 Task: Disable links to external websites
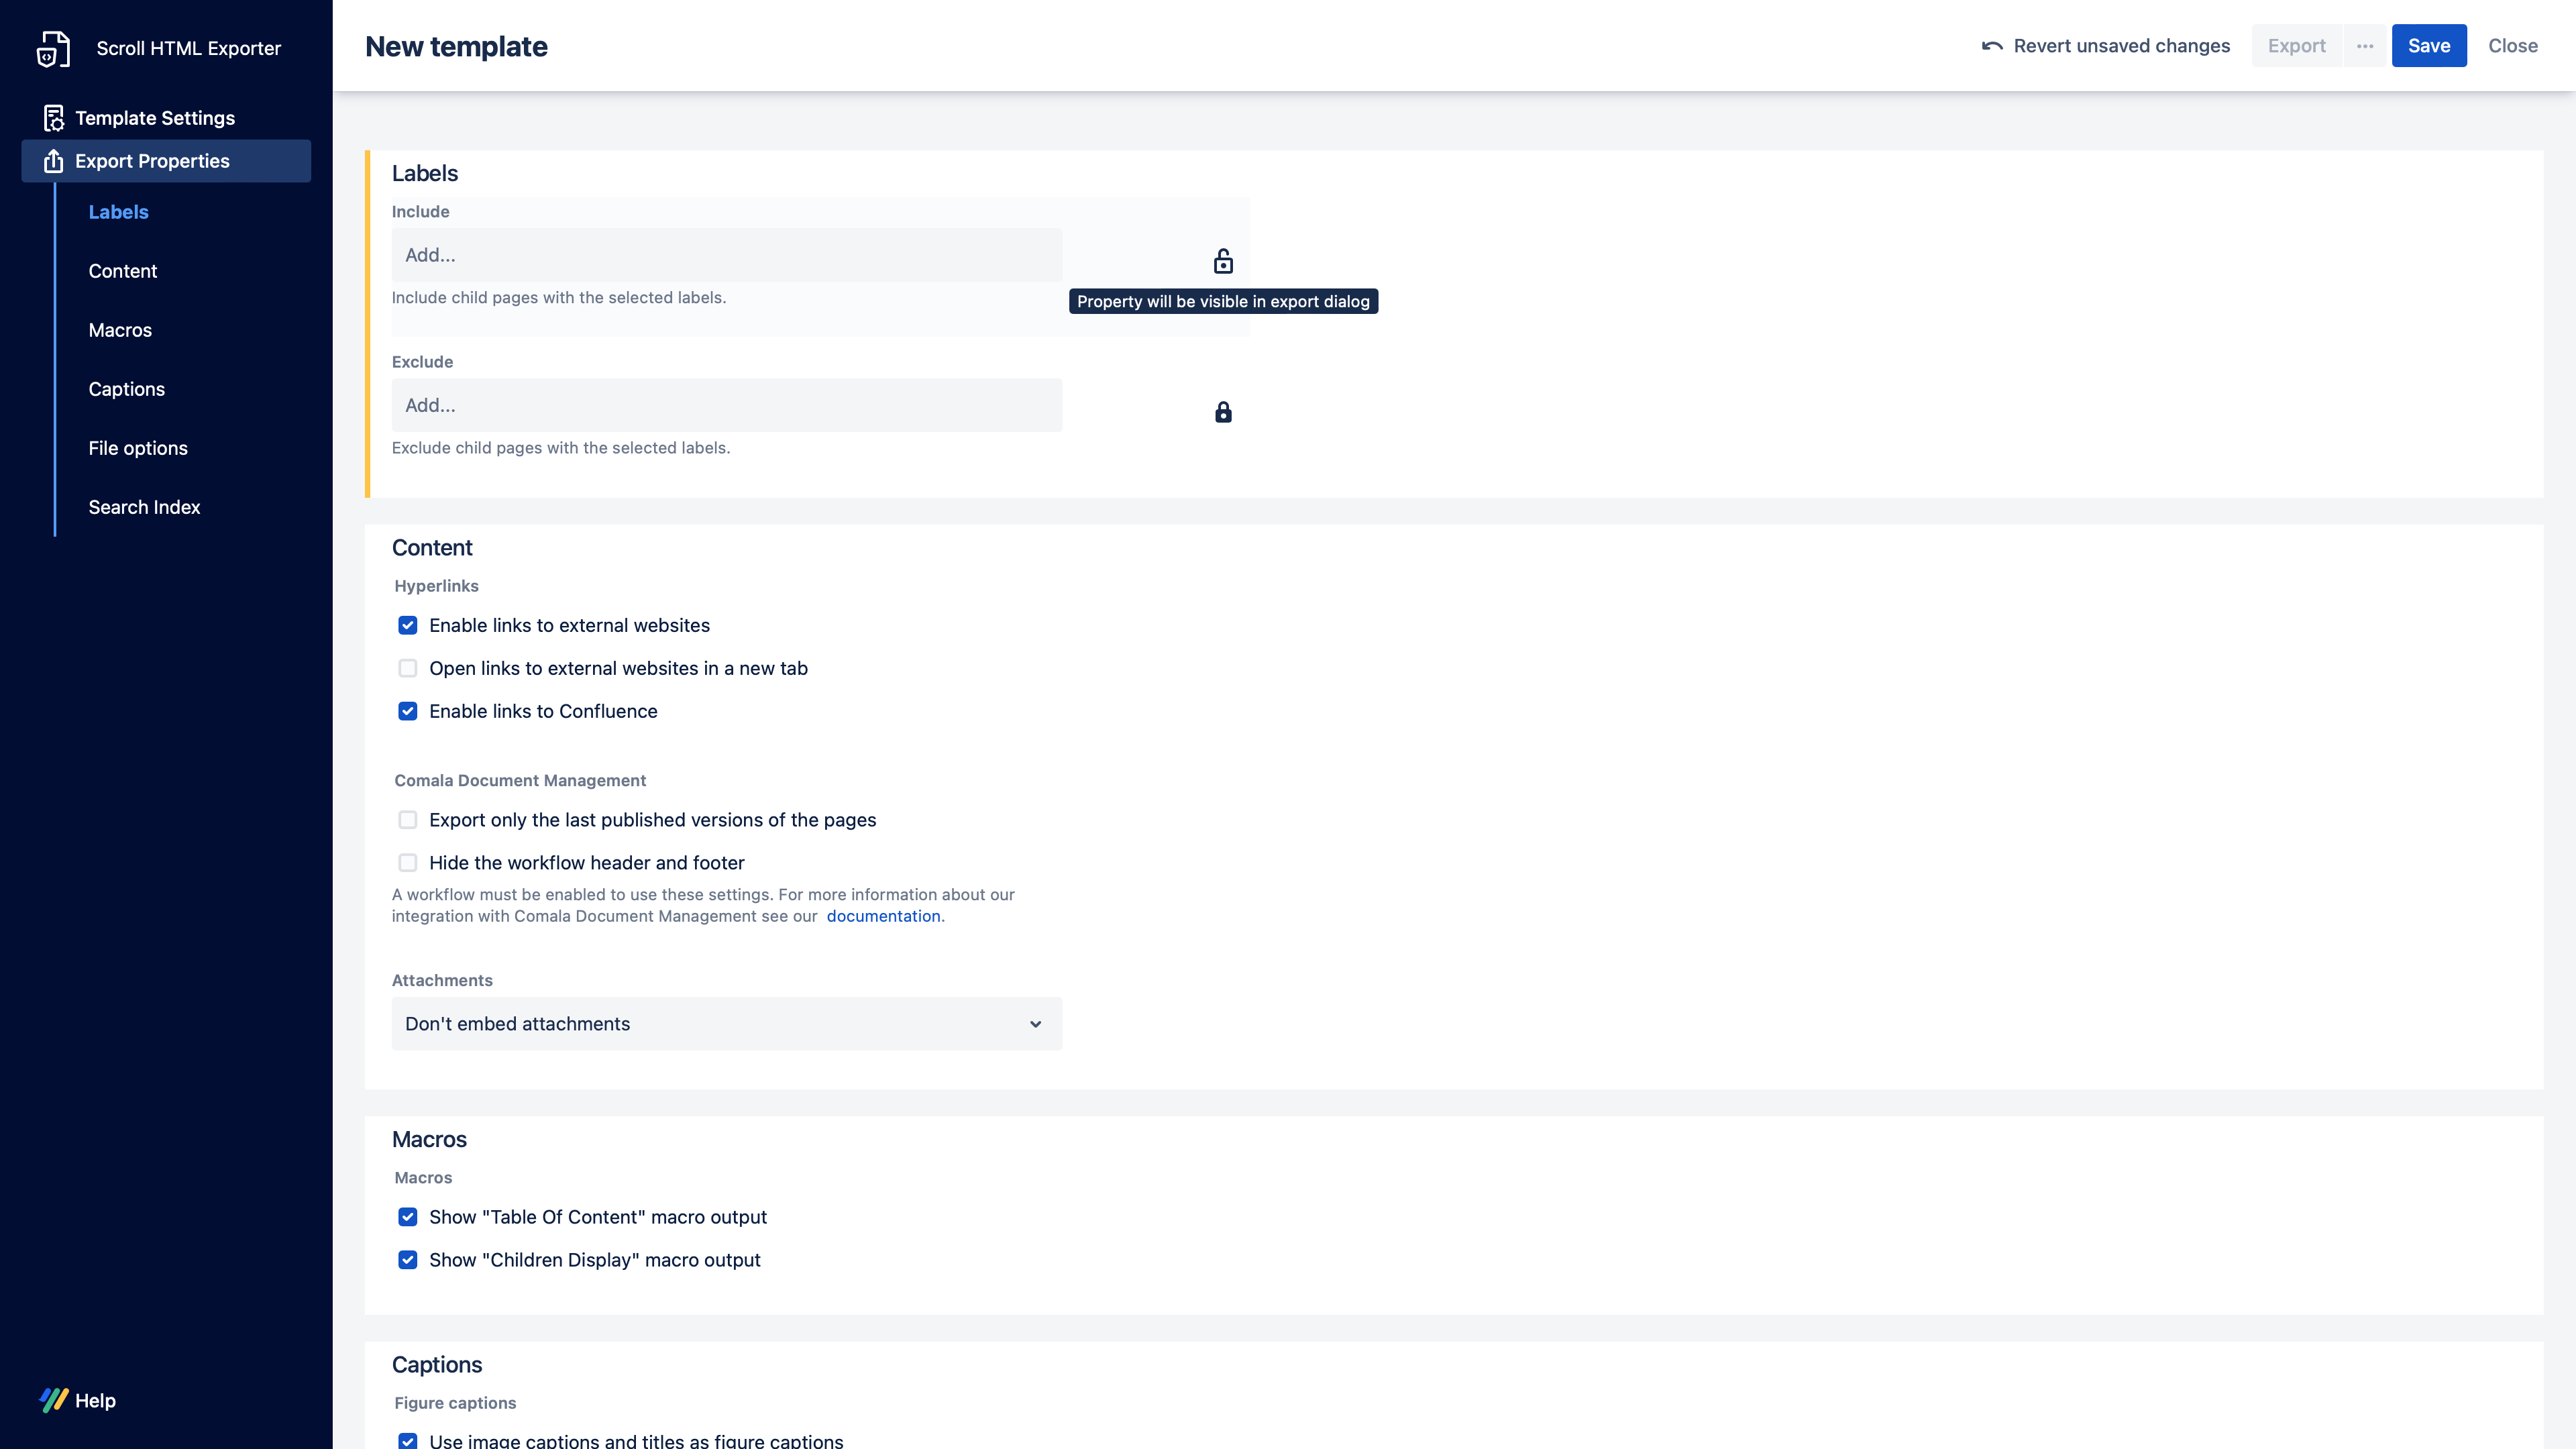(408, 625)
